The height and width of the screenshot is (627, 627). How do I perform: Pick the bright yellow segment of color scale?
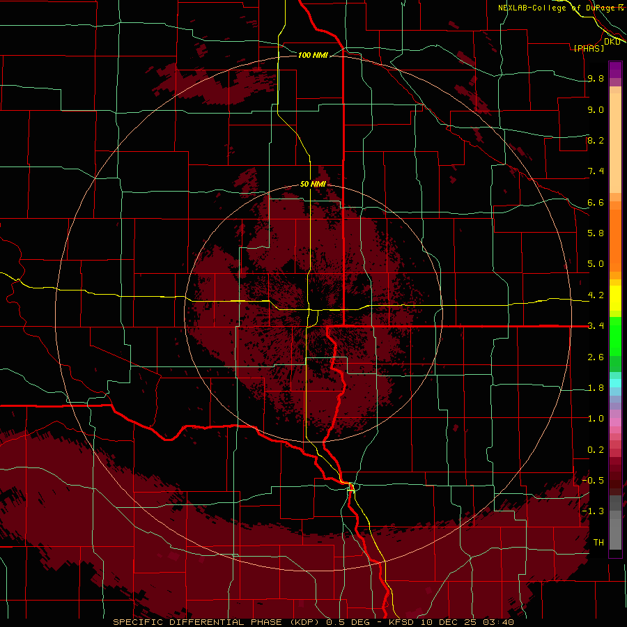point(615,298)
